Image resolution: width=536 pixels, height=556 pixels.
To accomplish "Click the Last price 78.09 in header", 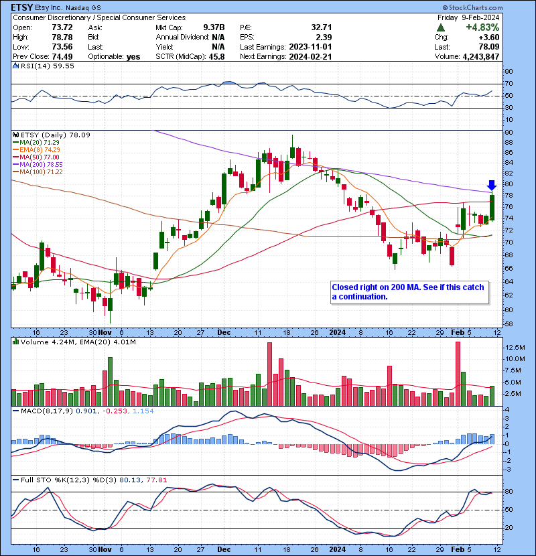I will tap(489, 47).
